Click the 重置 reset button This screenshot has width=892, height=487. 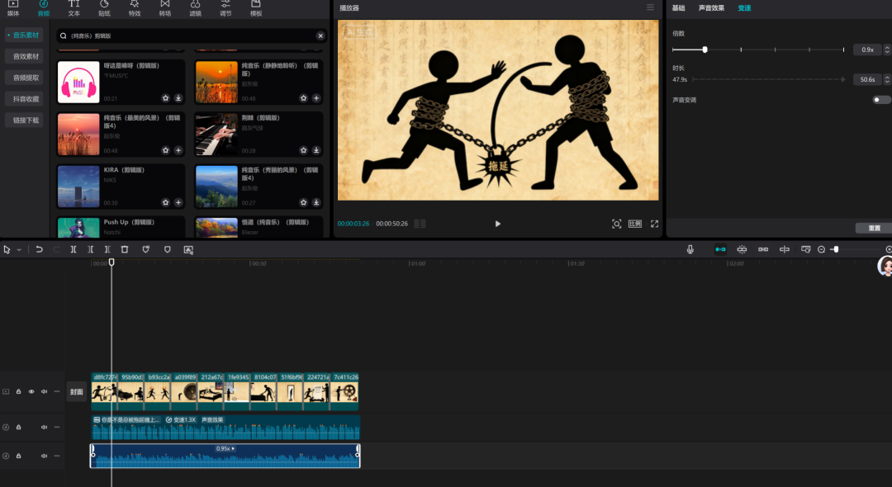tap(874, 228)
